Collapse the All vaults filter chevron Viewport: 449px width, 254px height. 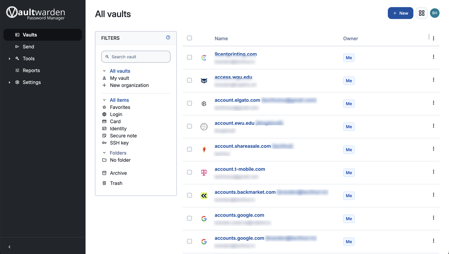tap(104, 71)
